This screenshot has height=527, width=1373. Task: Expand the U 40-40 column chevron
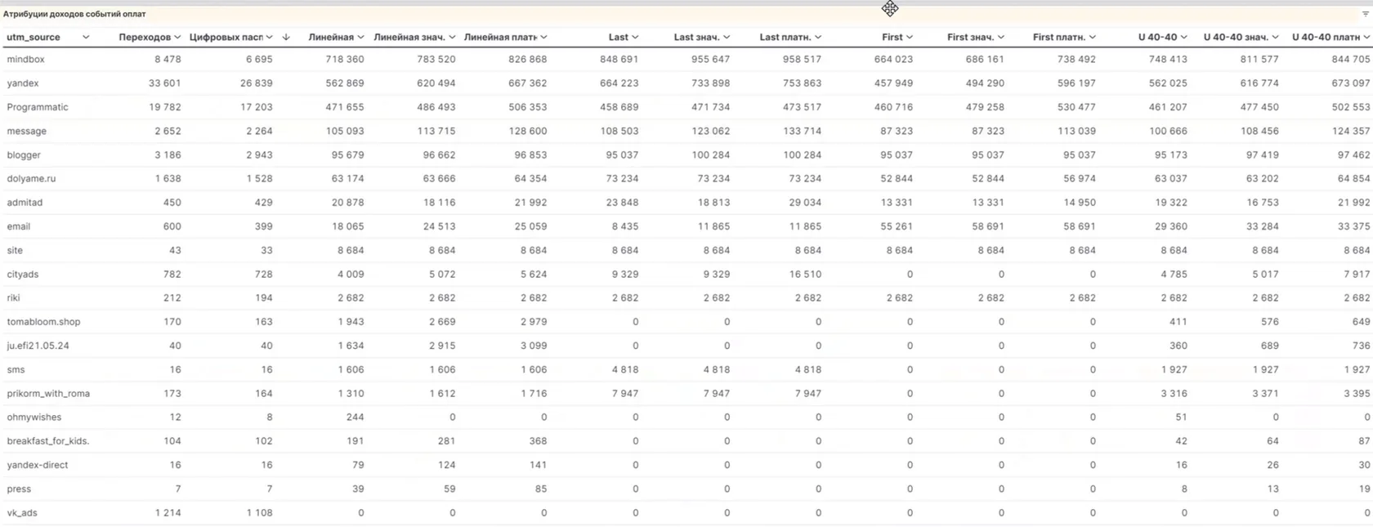click(x=1184, y=37)
